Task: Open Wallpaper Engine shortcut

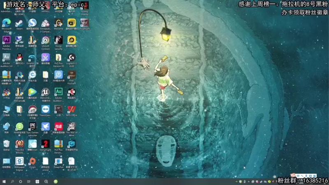Action: click(x=19, y=161)
